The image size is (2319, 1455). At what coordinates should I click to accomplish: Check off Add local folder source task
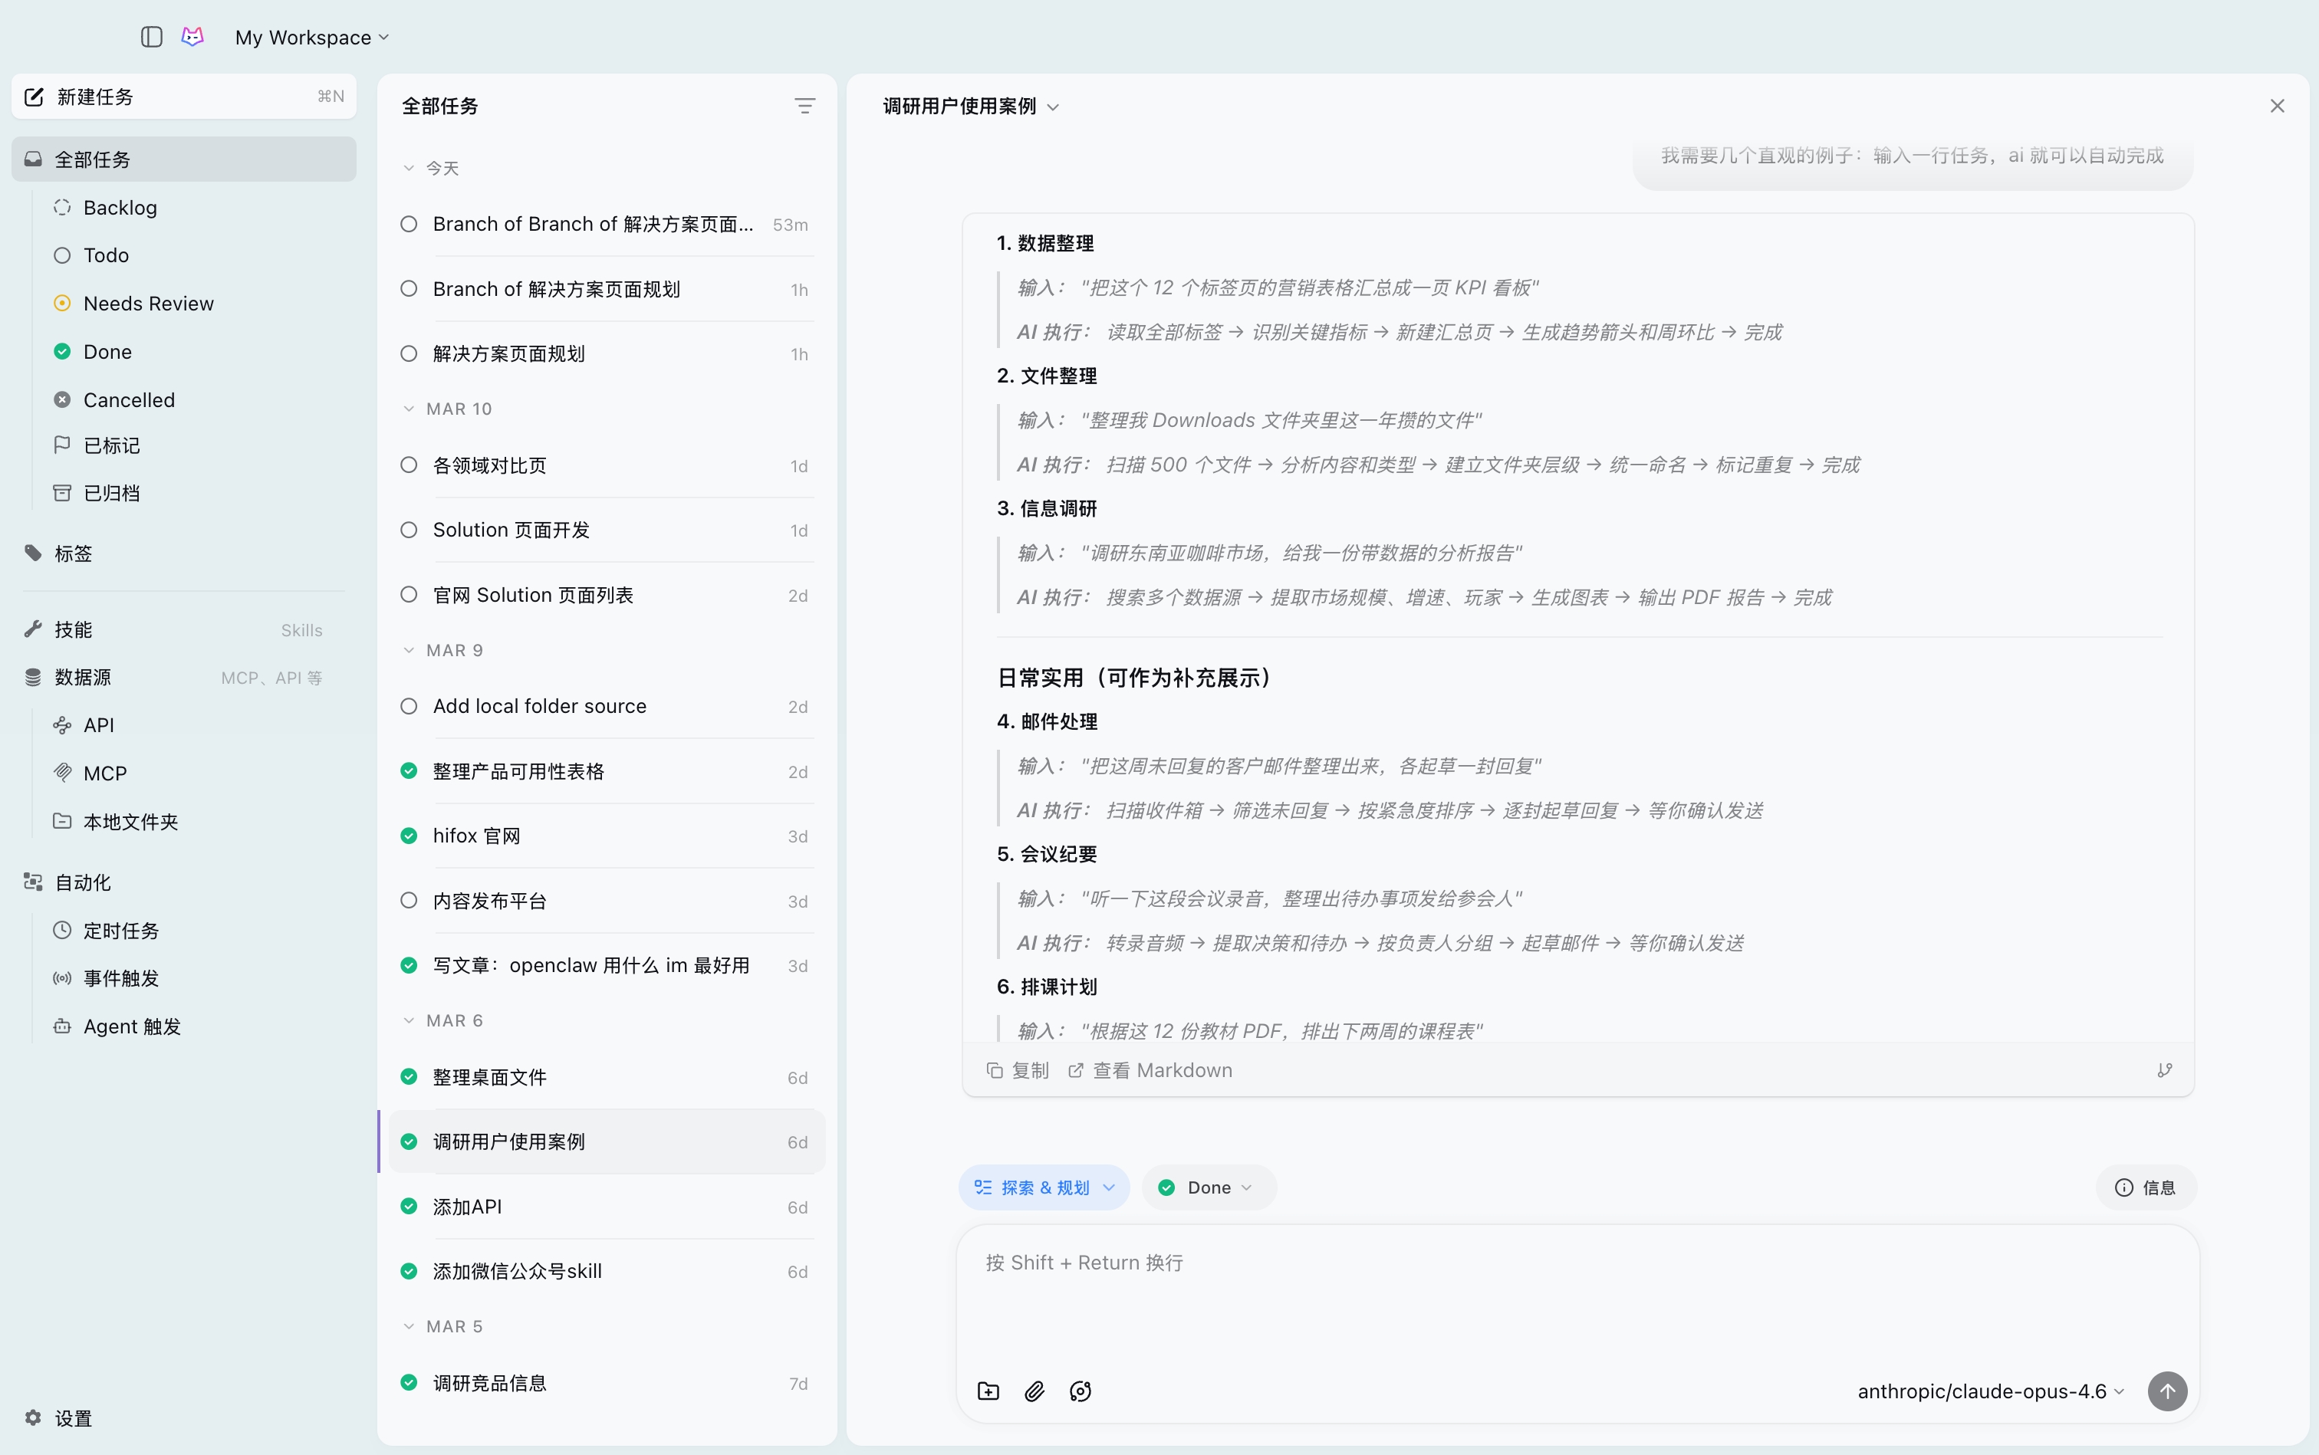pyautogui.click(x=408, y=705)
